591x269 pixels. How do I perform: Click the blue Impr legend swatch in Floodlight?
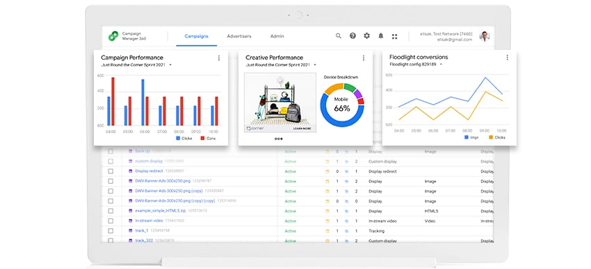[x=467, y=137]
